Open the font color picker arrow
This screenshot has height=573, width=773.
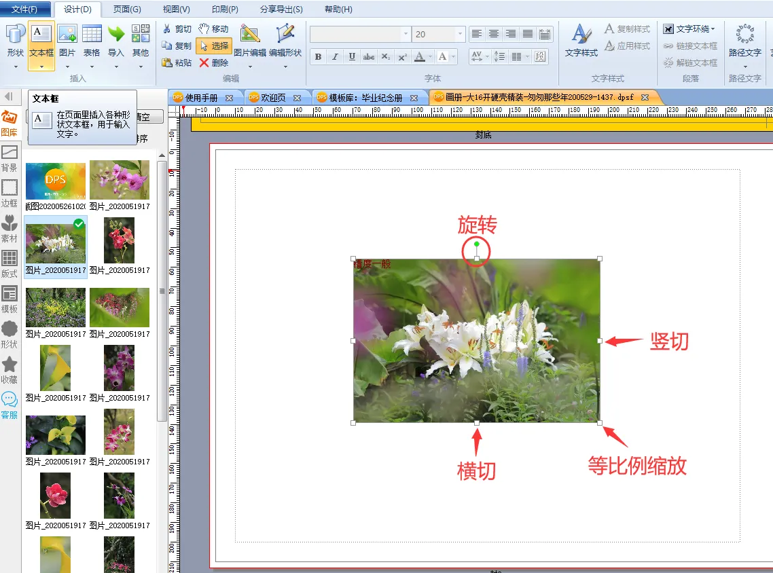pos(429,57)
